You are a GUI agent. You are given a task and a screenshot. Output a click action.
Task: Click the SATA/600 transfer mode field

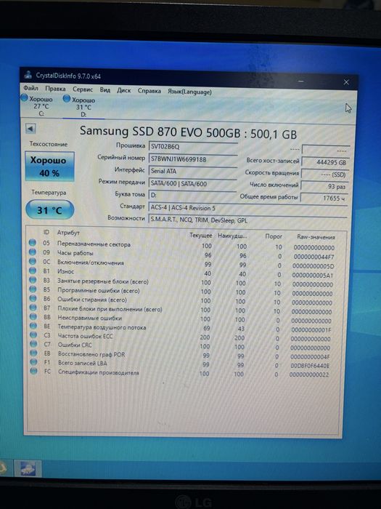point(193,184)
